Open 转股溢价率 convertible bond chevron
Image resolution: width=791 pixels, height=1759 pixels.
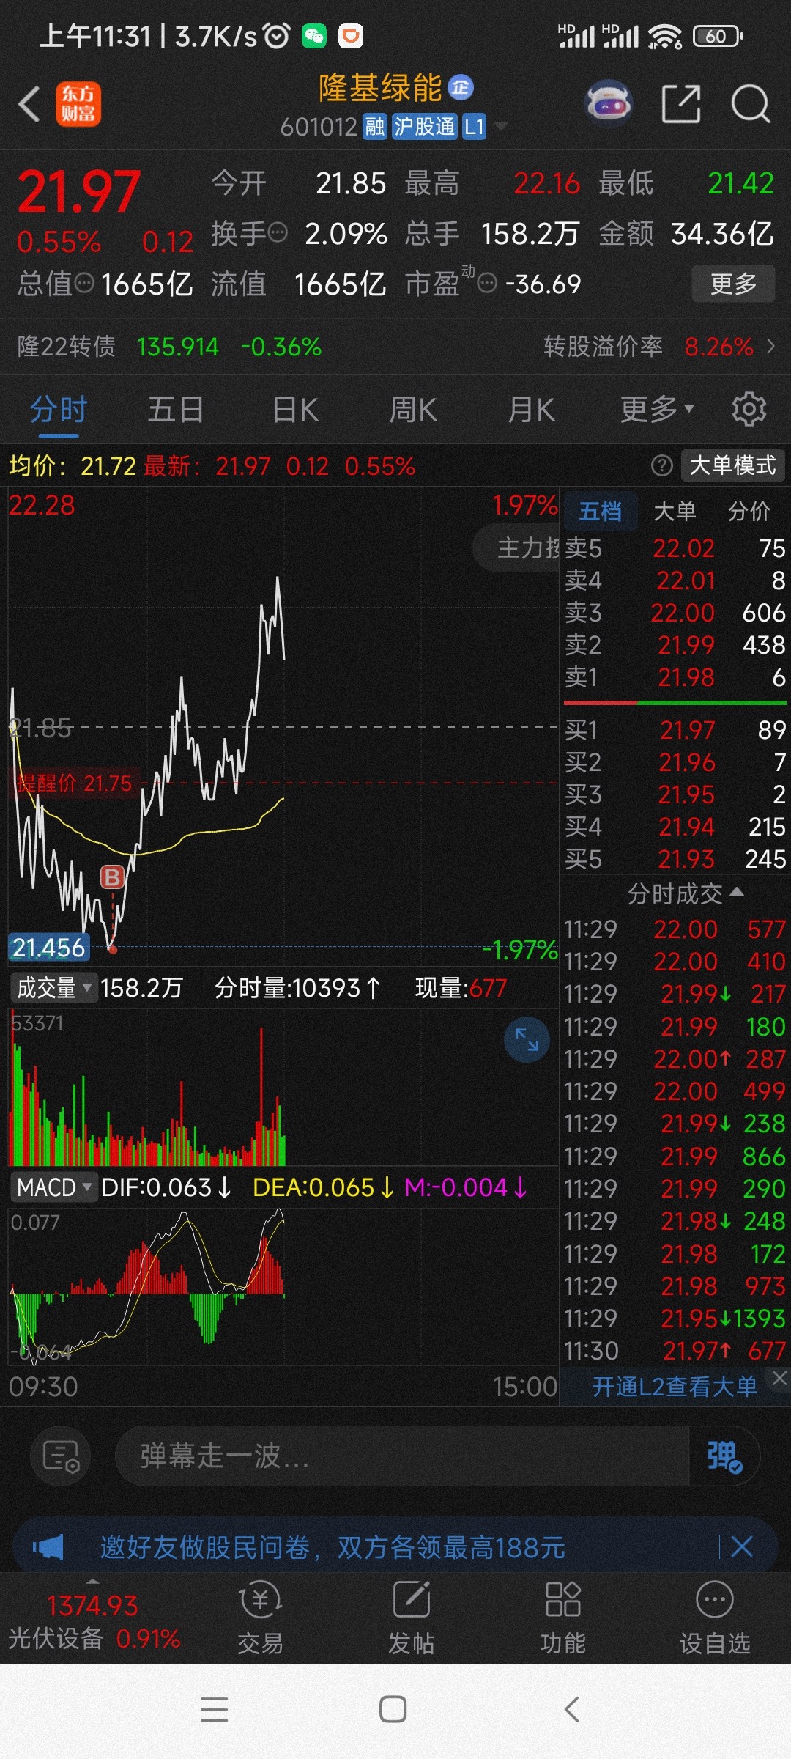click(x=770, y=346)
